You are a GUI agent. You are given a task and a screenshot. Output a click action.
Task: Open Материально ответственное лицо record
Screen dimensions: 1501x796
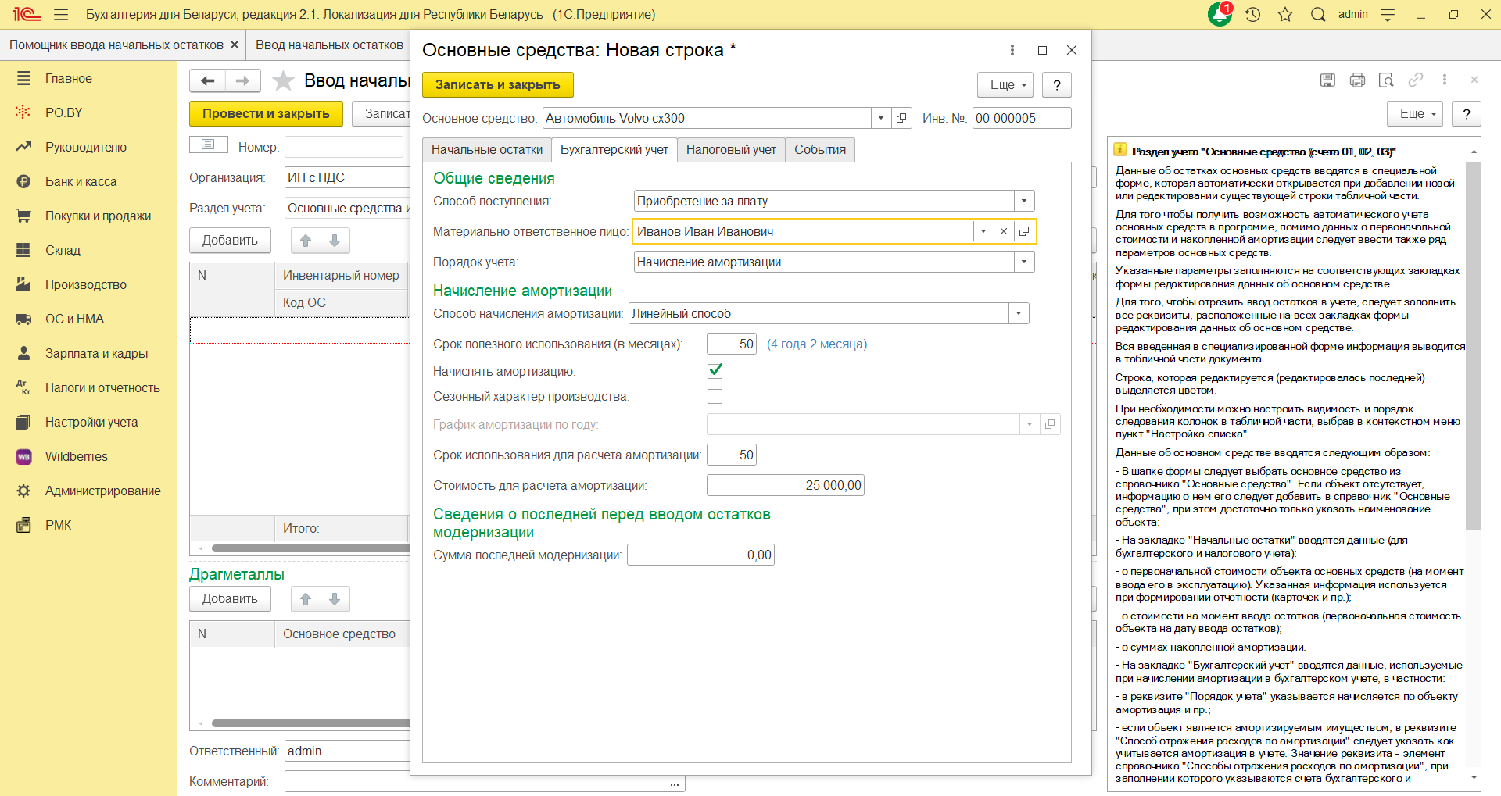point(1024,231)
